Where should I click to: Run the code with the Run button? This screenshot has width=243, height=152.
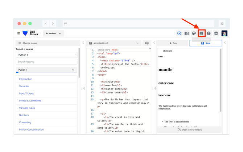173,43
